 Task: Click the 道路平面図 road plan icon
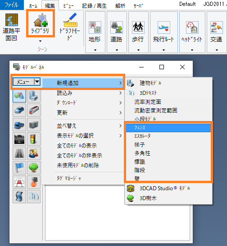coord(11,27)
